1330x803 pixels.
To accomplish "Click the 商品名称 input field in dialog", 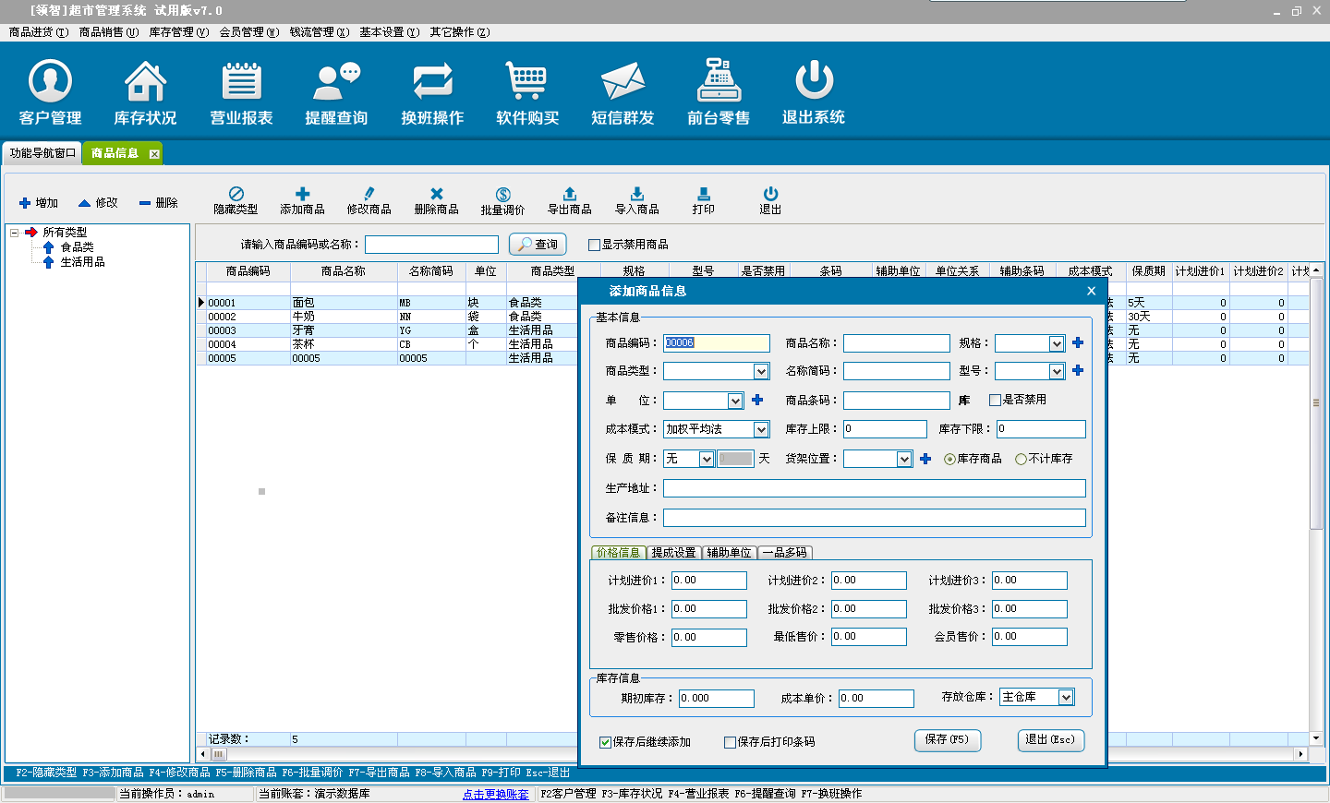I will (896, 343).
